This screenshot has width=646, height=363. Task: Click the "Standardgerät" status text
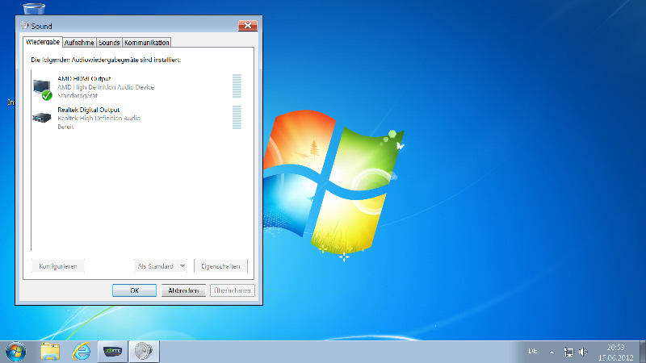pyautogui.click(x=78, y=95)
